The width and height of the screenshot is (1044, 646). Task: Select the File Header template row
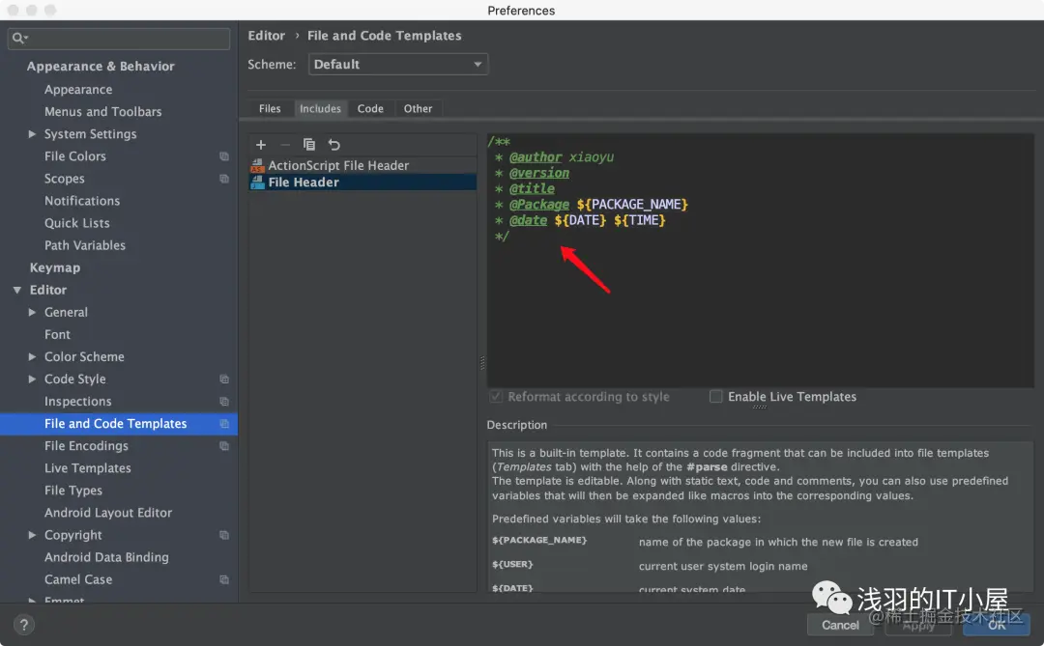tap(362, 183)
